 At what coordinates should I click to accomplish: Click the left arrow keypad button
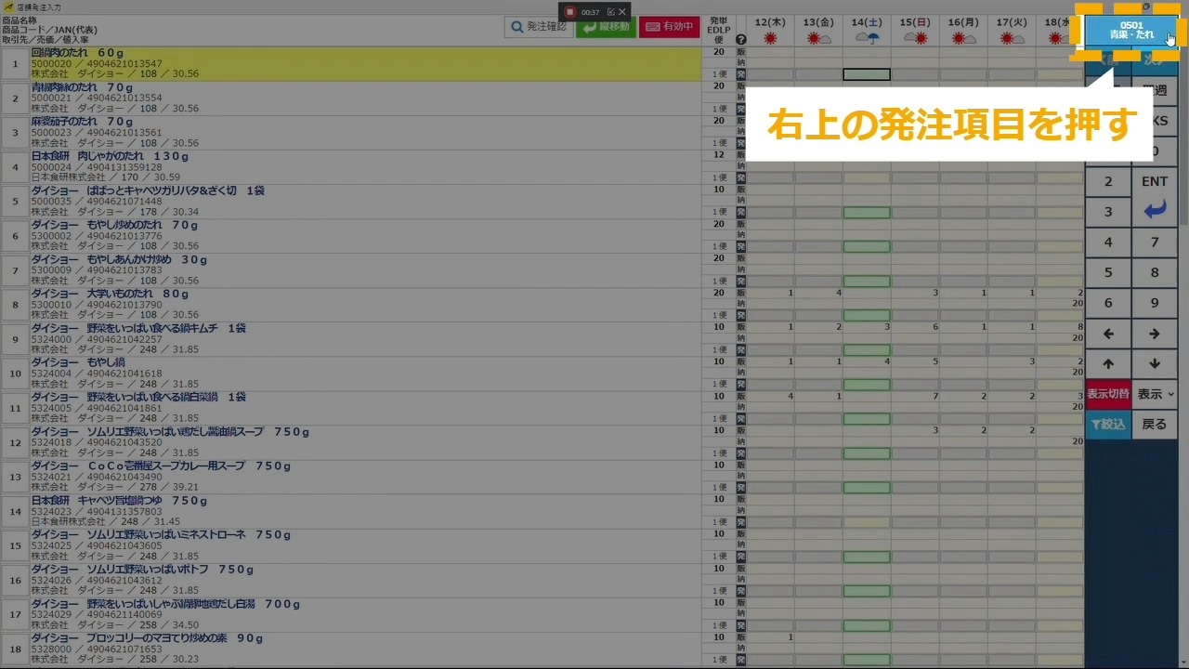pos(1108,334)
